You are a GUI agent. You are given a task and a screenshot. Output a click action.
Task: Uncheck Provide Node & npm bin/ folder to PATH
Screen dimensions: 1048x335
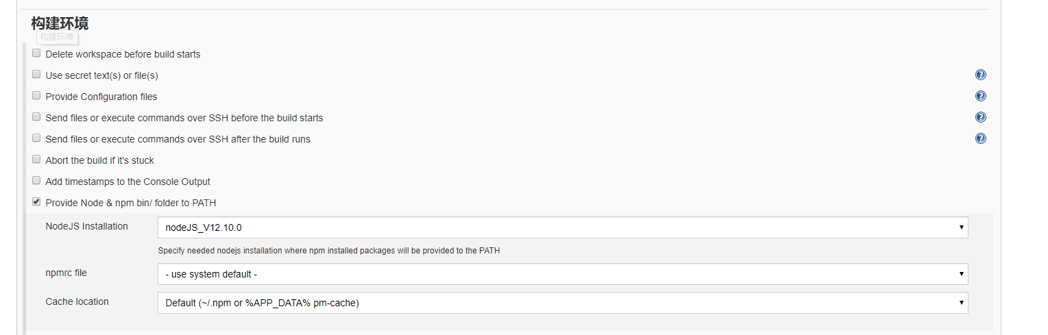point(36,202)
